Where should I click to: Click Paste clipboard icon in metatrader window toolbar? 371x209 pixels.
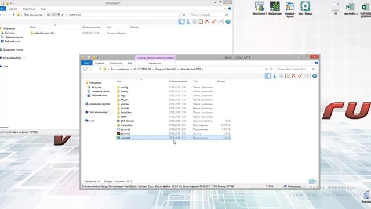tap(201, 21)
